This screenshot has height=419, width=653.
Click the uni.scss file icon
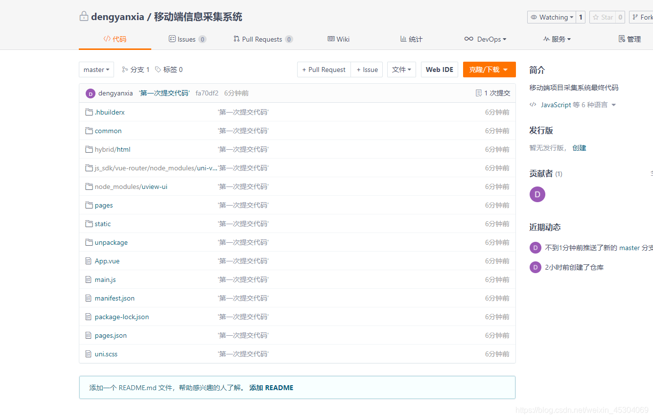89,354
